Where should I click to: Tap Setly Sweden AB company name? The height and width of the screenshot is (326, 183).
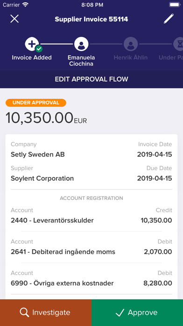pos(38,155)
